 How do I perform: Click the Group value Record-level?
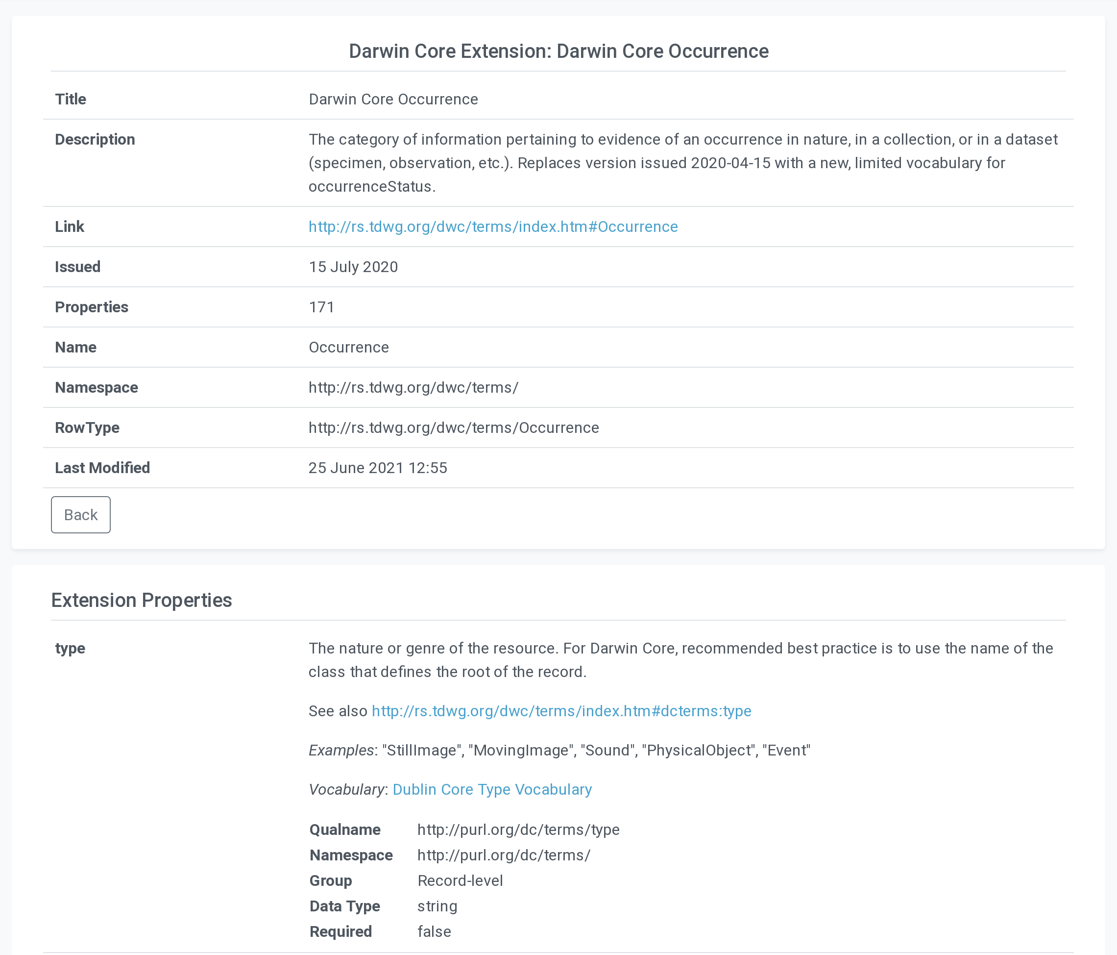tap(460, 880)
